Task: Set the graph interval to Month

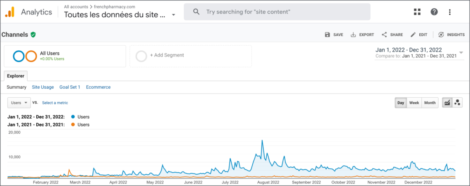Action: pyautogui.click(x=430, y=103)
